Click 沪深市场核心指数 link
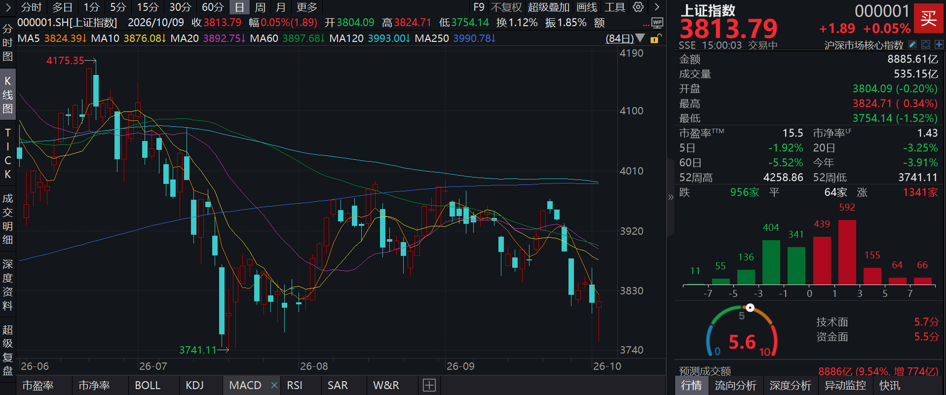 point(864,45)
